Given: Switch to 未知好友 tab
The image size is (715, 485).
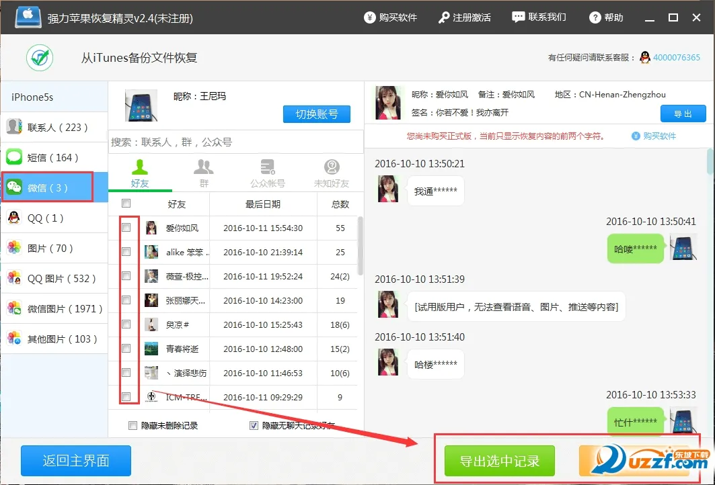Looking at the screenshot, I should (x=332, y=173).
